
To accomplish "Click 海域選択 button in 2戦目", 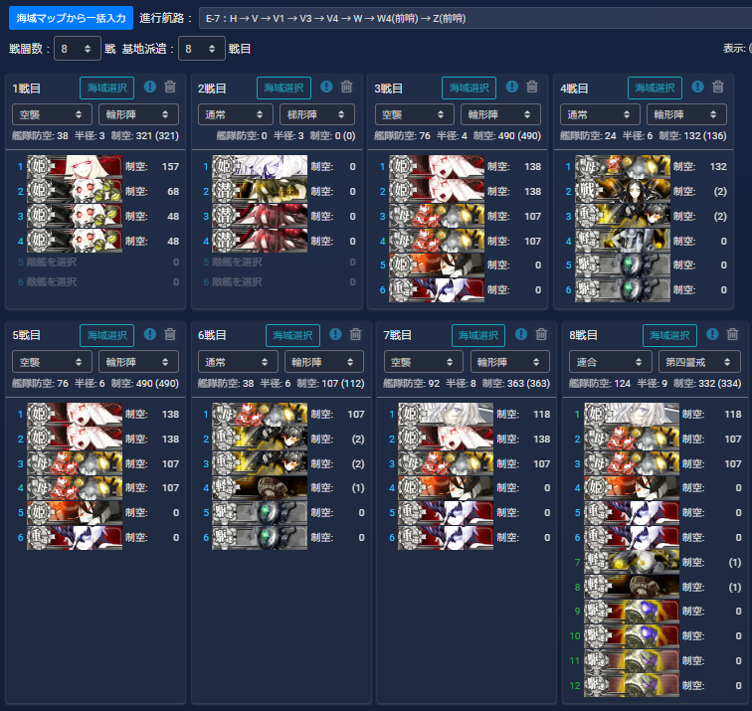I will (283, 88).
